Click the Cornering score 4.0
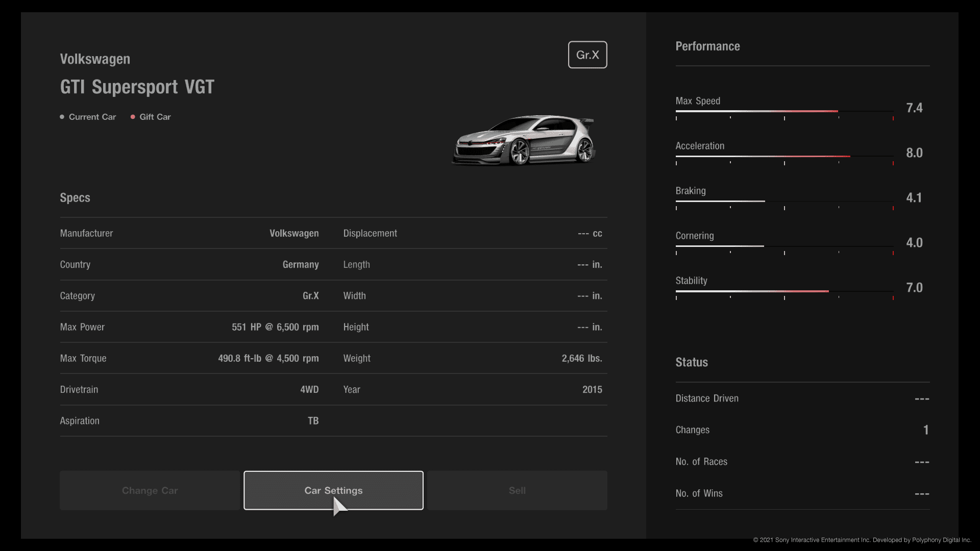 (x=914, y=242)
